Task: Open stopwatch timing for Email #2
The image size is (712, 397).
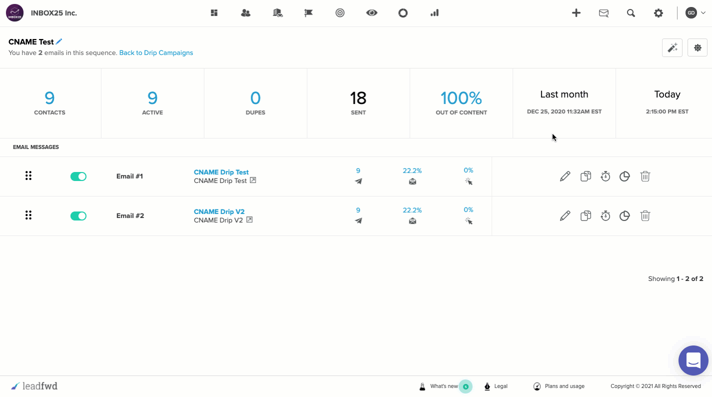Action: (606, 216)
